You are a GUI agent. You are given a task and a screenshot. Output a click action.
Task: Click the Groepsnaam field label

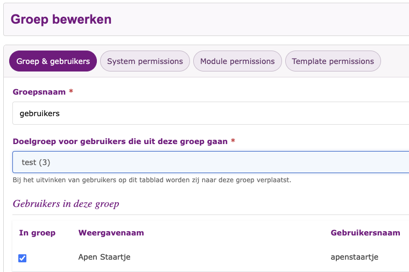pos(39,92)
